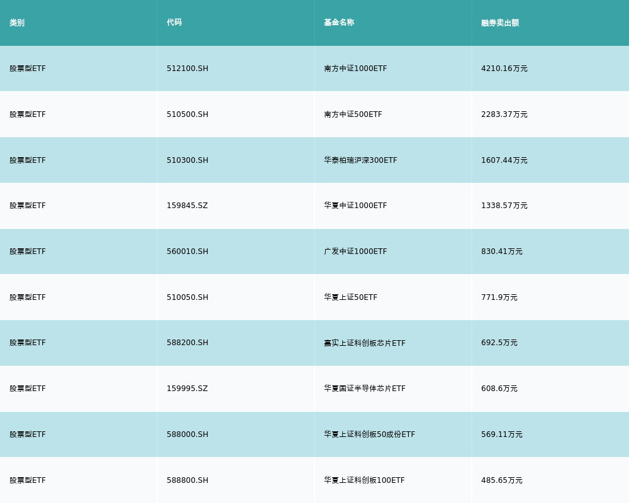
Task: Click fund name 华夏上证科创板50成份ETF
Action: click(369, 434)
